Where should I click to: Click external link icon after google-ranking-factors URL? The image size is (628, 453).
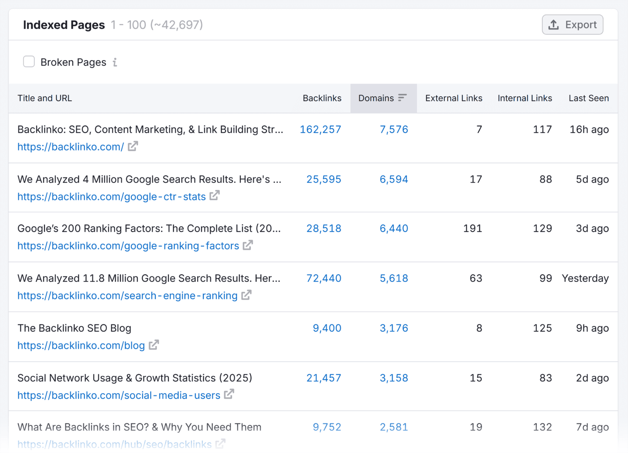point(248,245)
